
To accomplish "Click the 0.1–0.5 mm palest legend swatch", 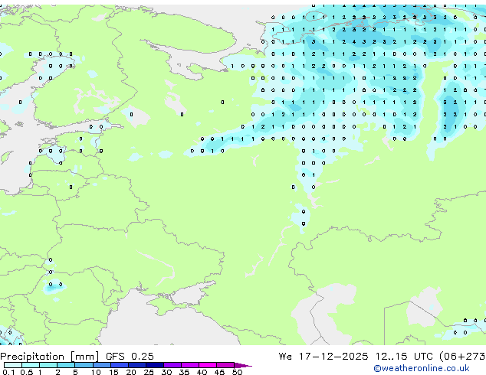I will (x=13, y=365).
